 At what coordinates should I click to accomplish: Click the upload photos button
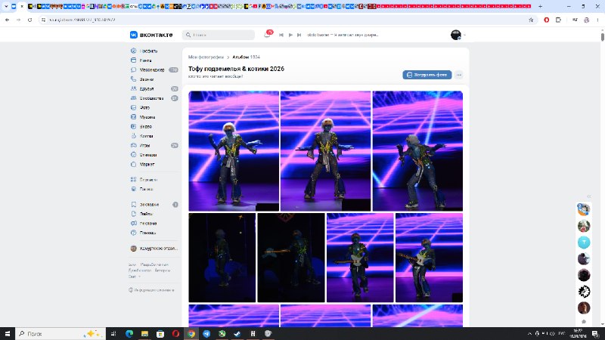pyautogui.click(x=427, y=75)
